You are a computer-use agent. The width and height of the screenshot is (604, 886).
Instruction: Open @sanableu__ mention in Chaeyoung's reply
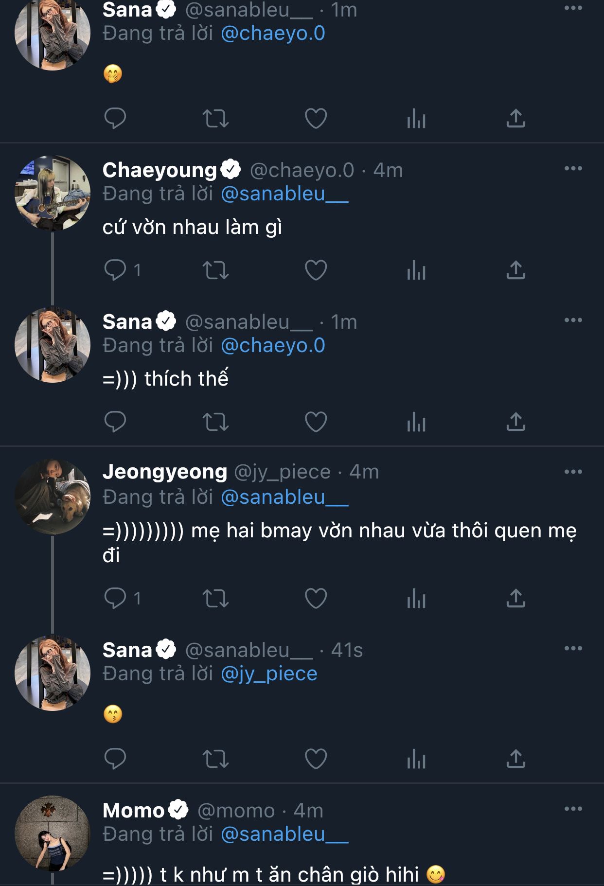(284, 194)
